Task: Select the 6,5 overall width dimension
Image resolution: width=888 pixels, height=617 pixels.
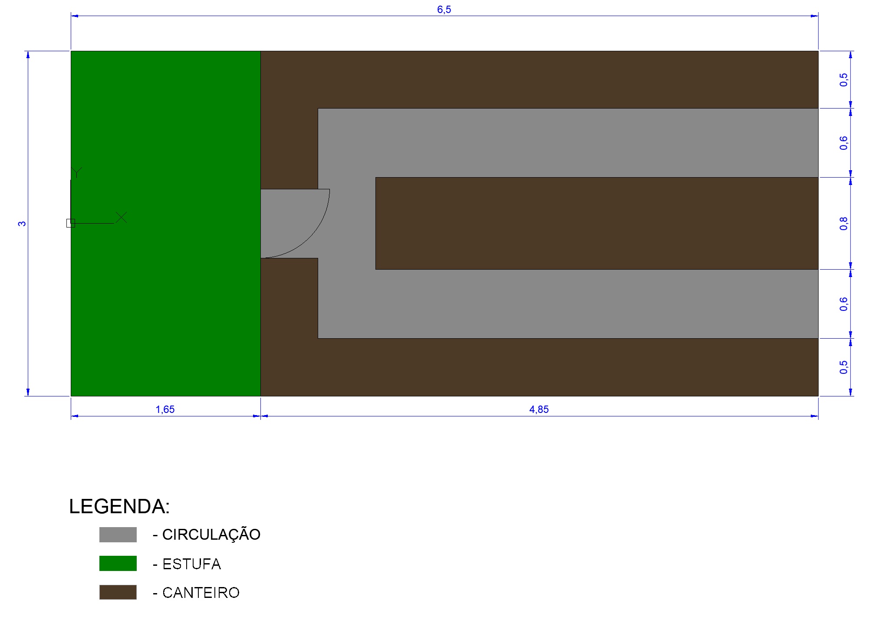Action: tap(444, 10)
